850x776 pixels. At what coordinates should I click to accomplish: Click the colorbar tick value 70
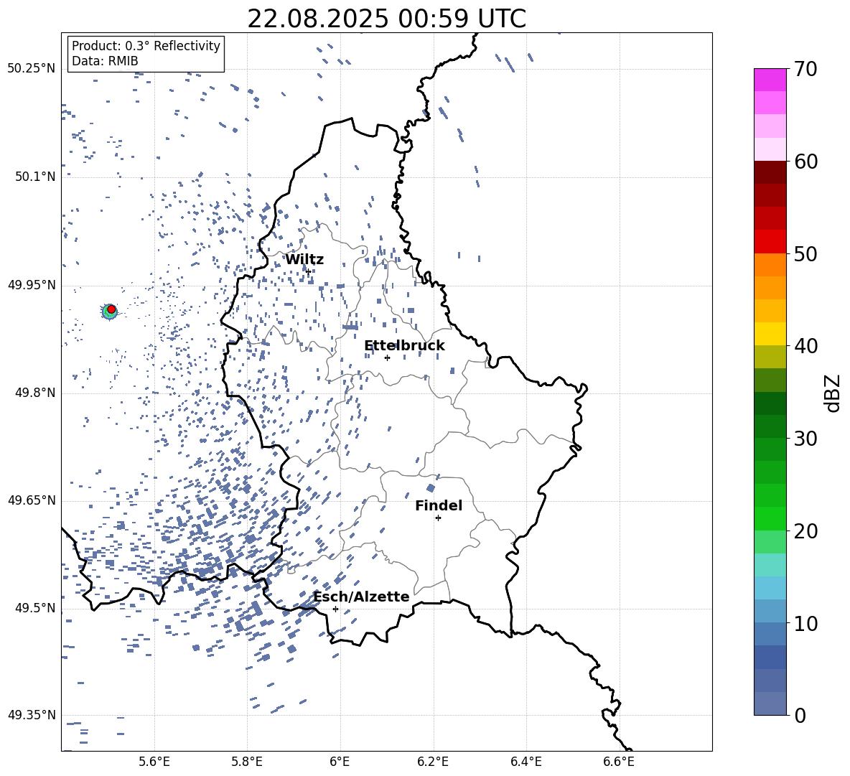(x=805, y=69)
